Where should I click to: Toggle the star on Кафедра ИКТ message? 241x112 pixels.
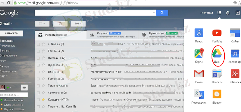[x=43, y=100]
